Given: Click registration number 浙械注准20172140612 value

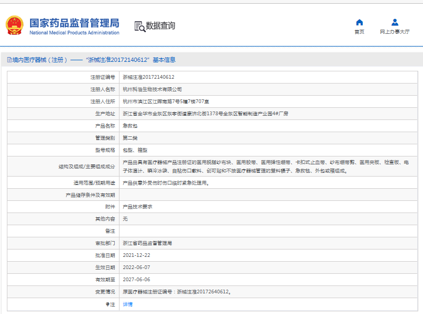Looking at the screenshot, I should [149, 77].
